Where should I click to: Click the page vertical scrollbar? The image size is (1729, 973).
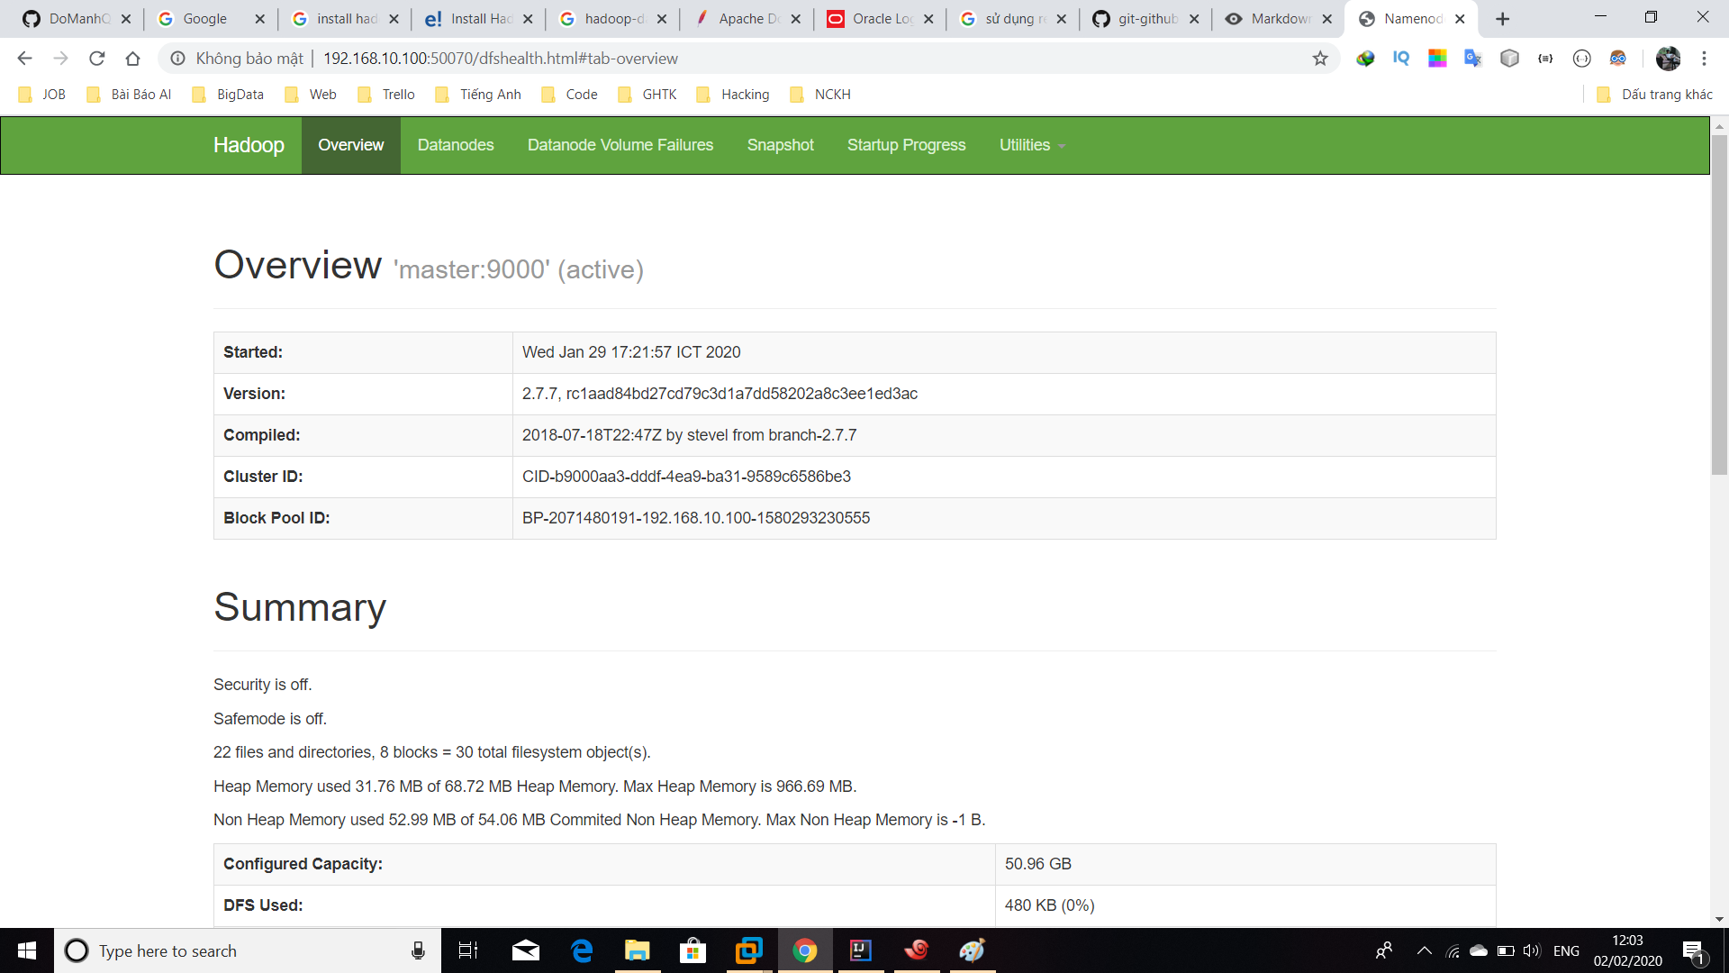pyautogui.click(x=1719, y=306)
